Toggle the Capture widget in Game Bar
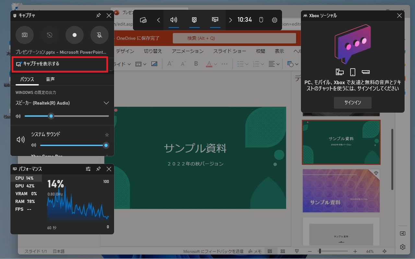Image resolution: width=415 pixels, height=259 pixels. (x=194, y=20)
